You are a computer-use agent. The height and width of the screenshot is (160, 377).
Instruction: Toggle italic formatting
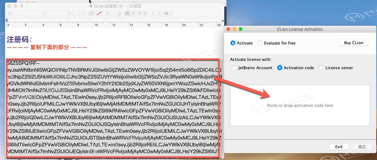(113, 13)
